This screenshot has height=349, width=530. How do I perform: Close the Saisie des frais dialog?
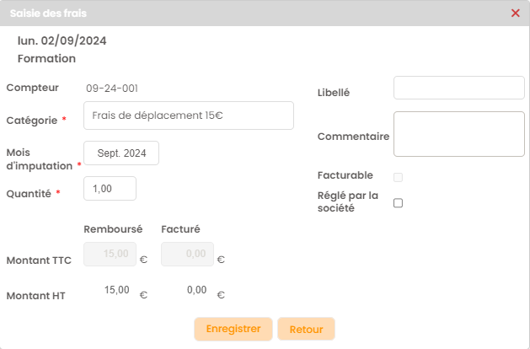[x=516, y=13]
